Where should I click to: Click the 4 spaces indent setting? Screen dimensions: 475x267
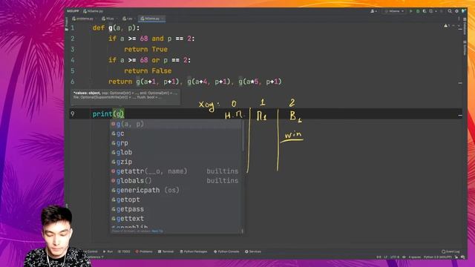(414, 257)
